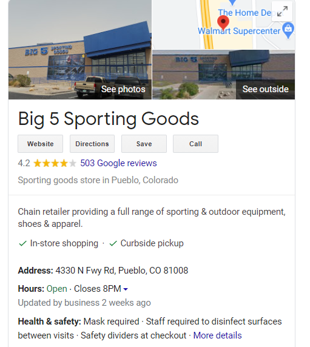Viewport: 310px width, 347px height.
Task: Expand the map with the arrows icon
Action: point(282,11)
